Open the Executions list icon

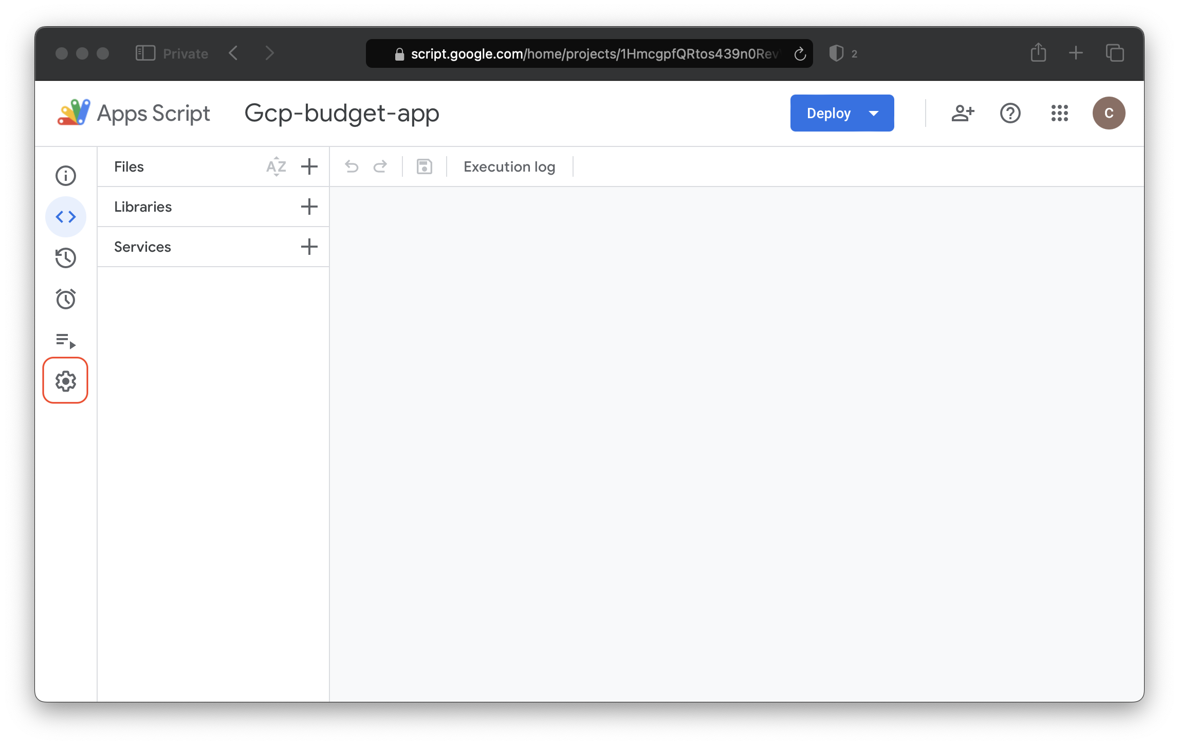66,340
